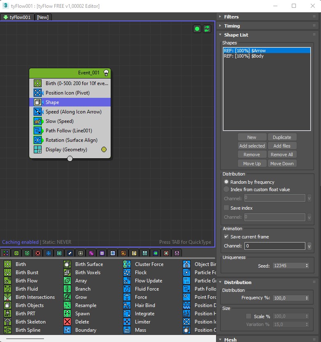This screenshot has width=321, height=342.
Task: Select Birth Flow operator in the depot
Action: [x=21, y=281]
